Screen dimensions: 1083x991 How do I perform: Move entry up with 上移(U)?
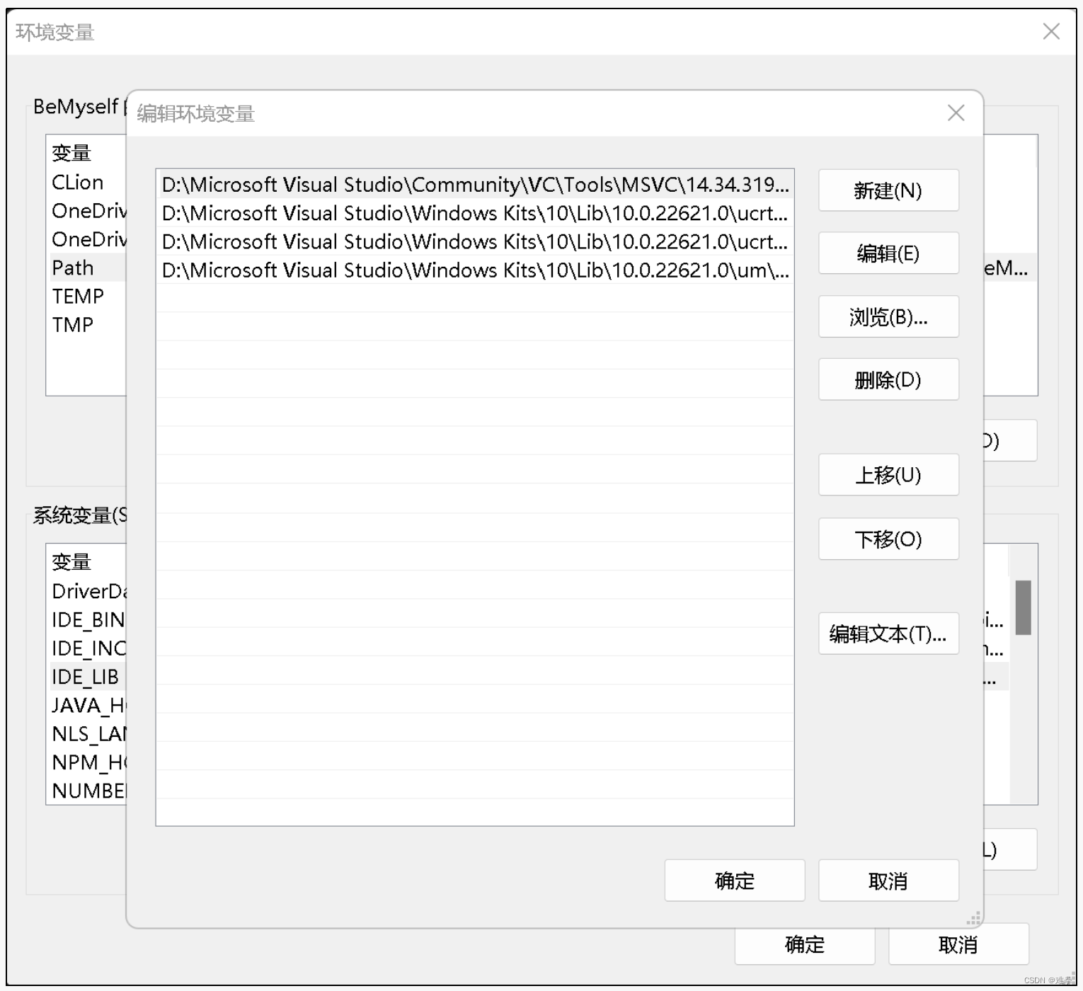[888, 474]
